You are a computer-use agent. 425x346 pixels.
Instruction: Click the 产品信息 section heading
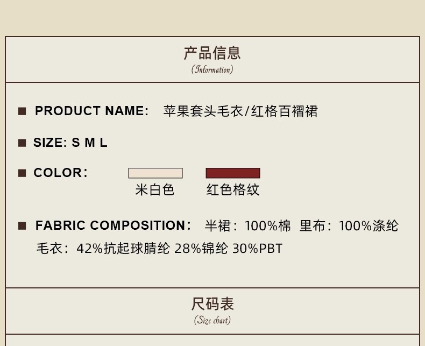click(212, 53)
